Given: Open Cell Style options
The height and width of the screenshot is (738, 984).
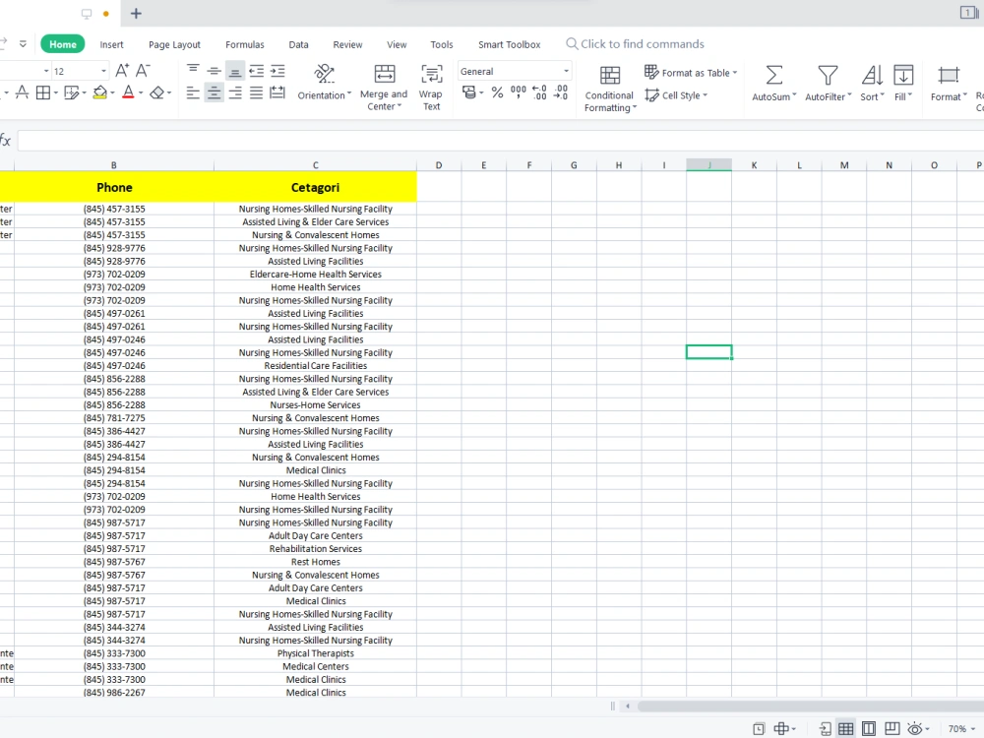Looking at the screenshot, I should click(676, 95).
